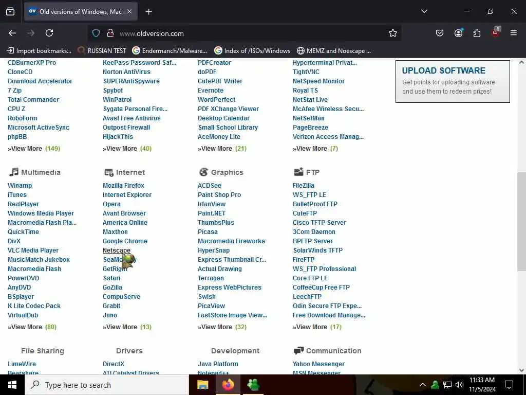Open the TightVNC link
This screenshot has width=526, height=395.
[306, 72]
